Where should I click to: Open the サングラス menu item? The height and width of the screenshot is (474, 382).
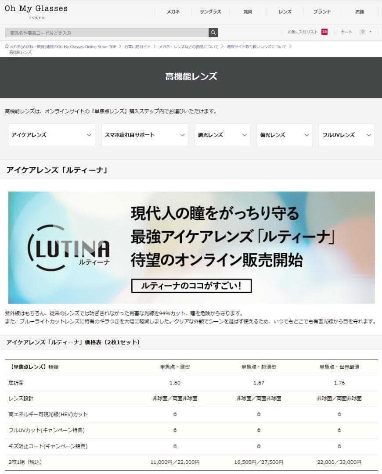[x=210, y=12]
